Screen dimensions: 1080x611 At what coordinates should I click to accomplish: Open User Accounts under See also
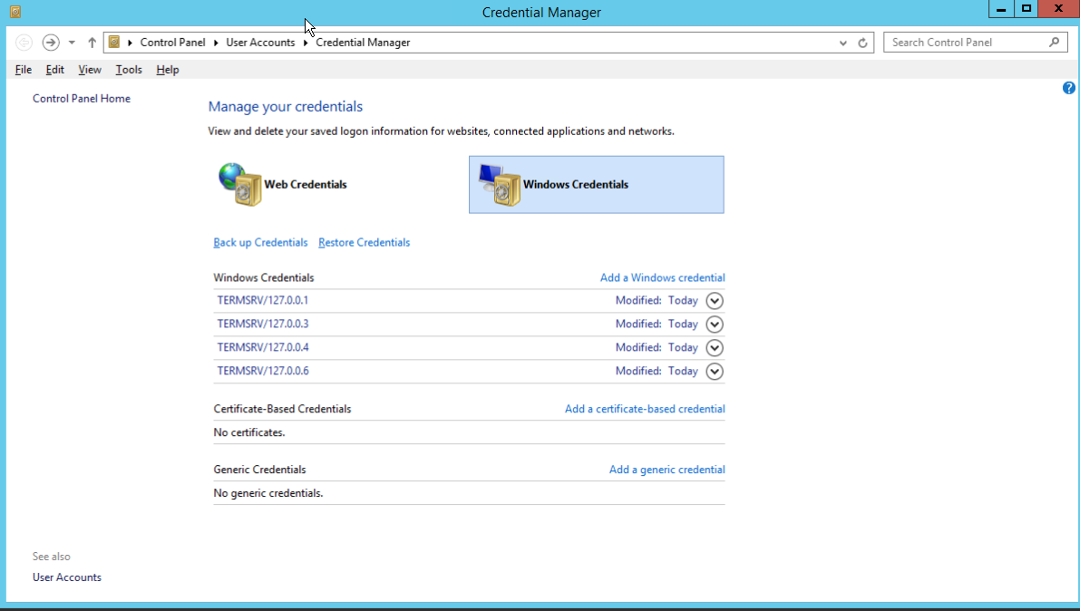coord(67,577)
